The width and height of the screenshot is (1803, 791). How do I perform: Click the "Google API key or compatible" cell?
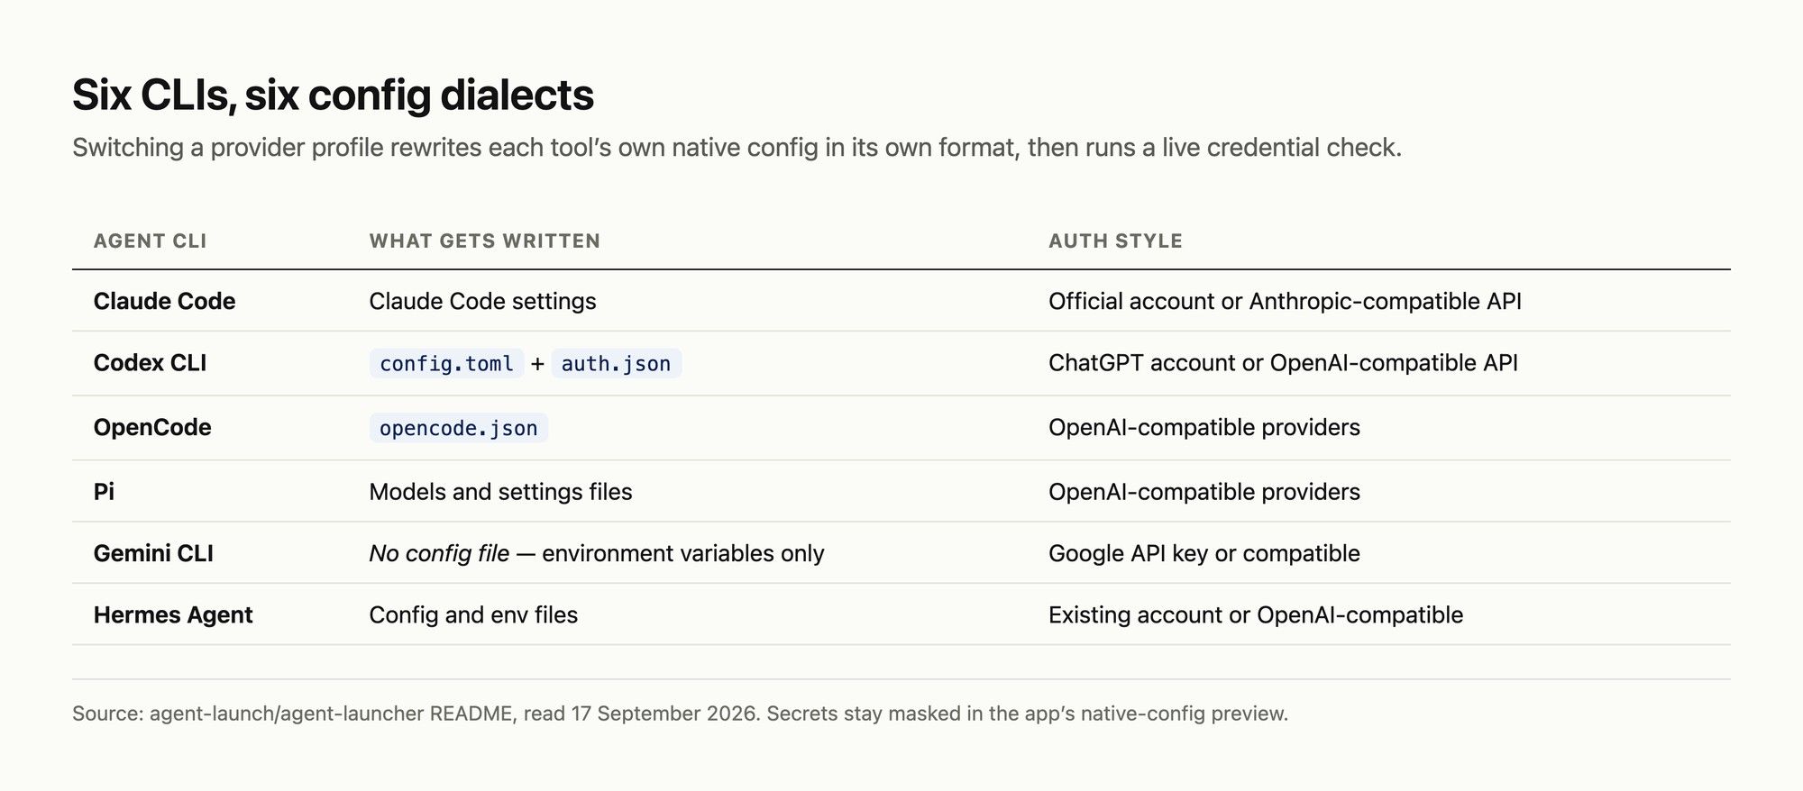(1204, 553)
